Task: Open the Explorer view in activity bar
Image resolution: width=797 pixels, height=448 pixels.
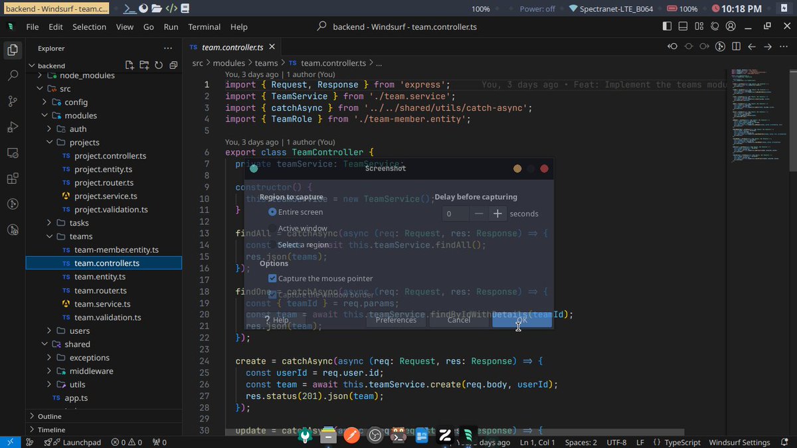Action: [x=12, y=50]
